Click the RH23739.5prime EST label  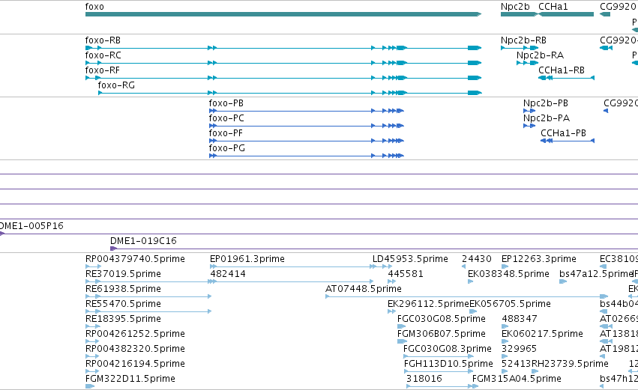tap(570, 364)
